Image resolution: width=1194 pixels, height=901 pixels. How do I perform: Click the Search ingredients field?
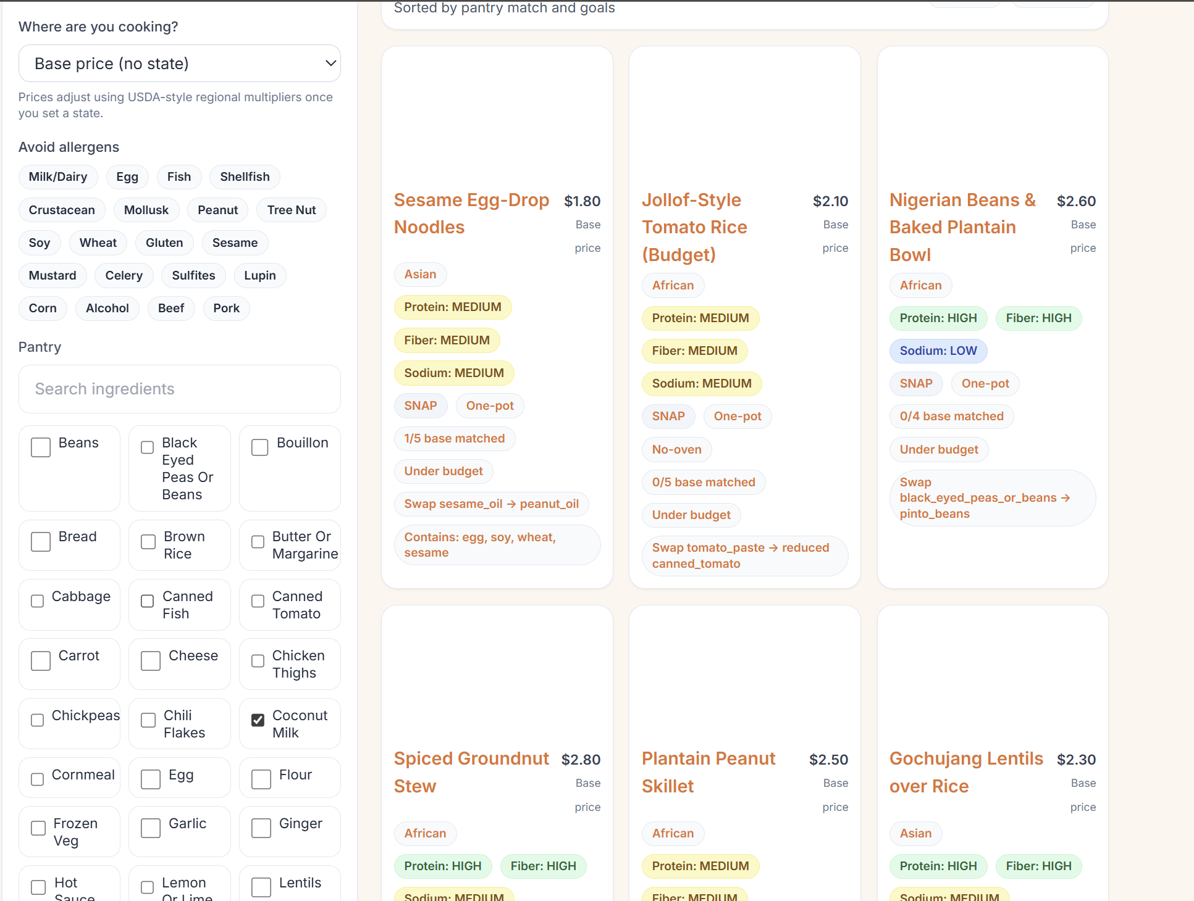pyautogui.click(x=179, y=389)
